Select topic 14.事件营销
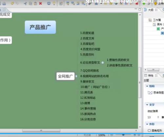Screen dimensions: 164x137 (88, 108)
